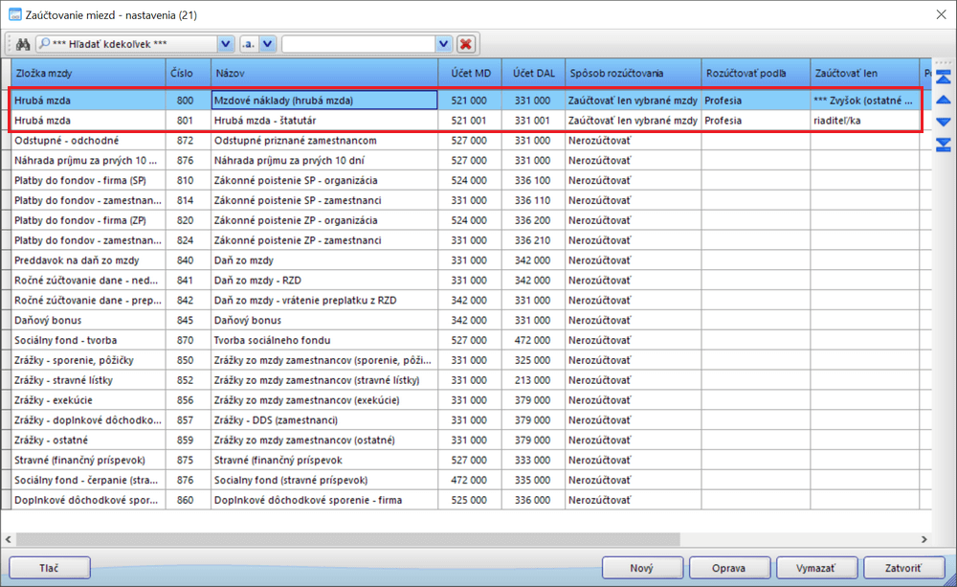The image size is (957, 587).
Task: Click the 'Nový' button
Action: [642, 568]
